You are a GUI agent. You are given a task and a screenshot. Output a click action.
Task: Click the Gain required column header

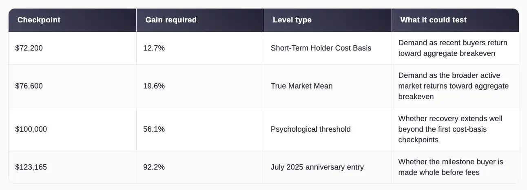(x=200, y=20)
